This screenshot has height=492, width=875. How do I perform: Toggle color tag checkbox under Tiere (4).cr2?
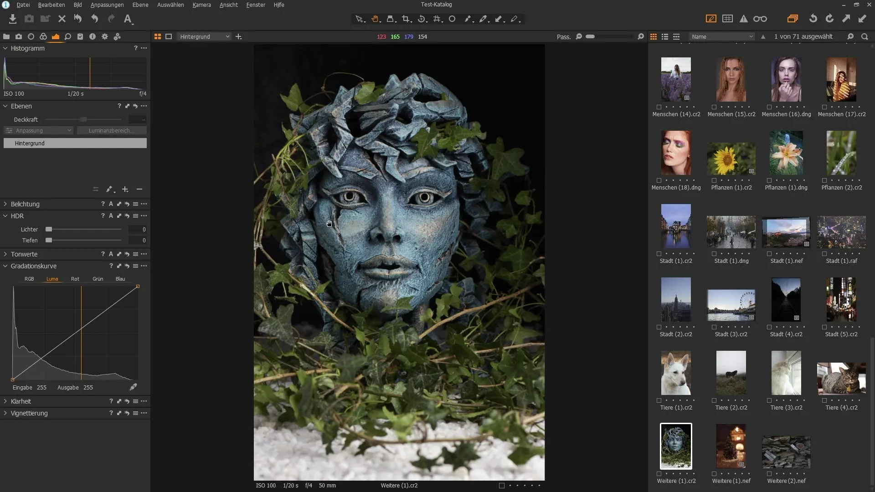point(824,400)
